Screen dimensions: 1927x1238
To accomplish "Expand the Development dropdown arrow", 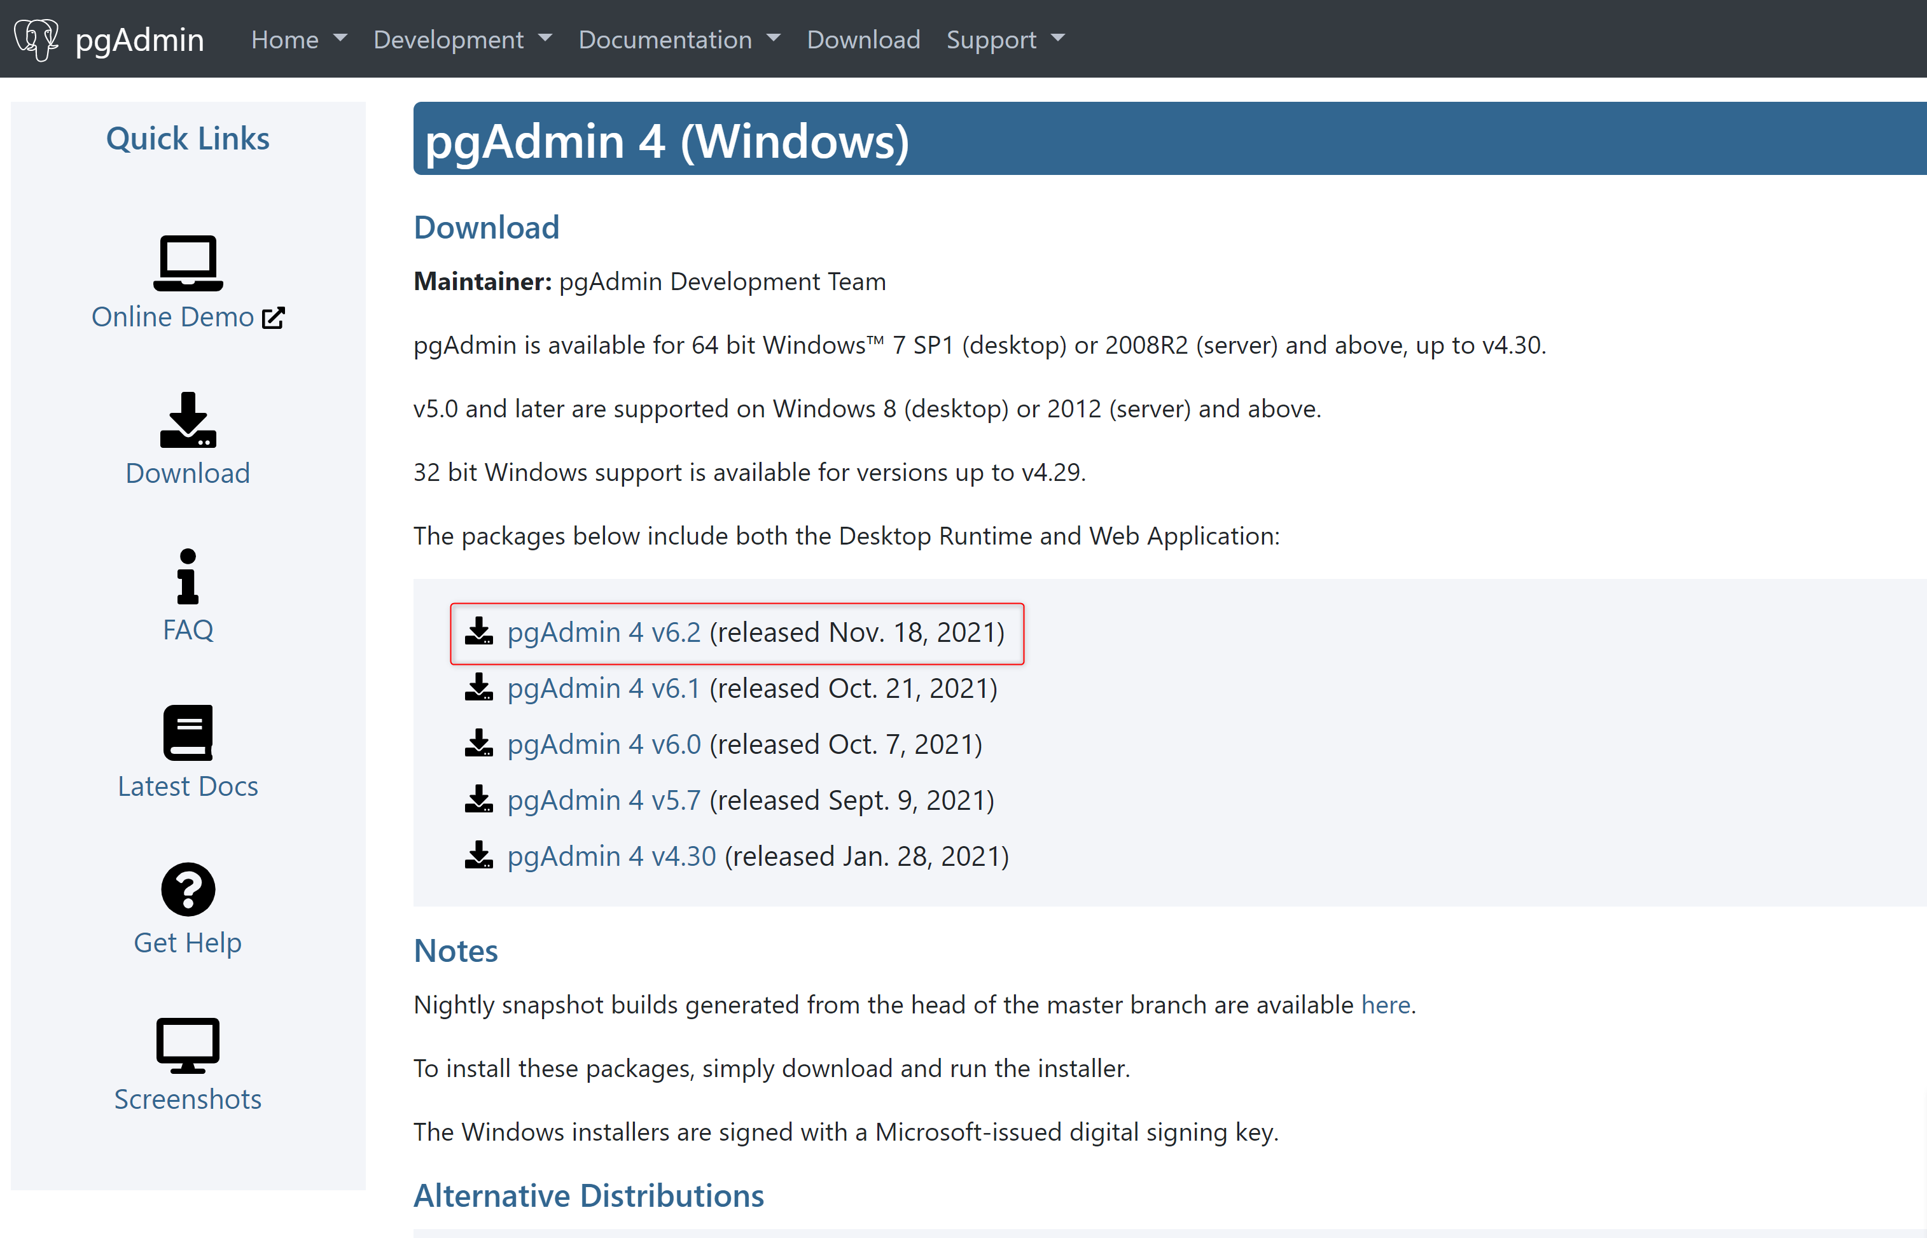I will pyautogui.click(x=545, y=38).
